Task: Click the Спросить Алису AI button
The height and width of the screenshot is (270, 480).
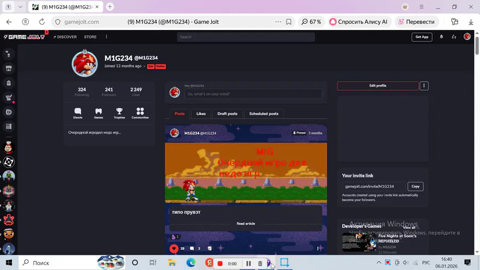Action: coord(358,22)
